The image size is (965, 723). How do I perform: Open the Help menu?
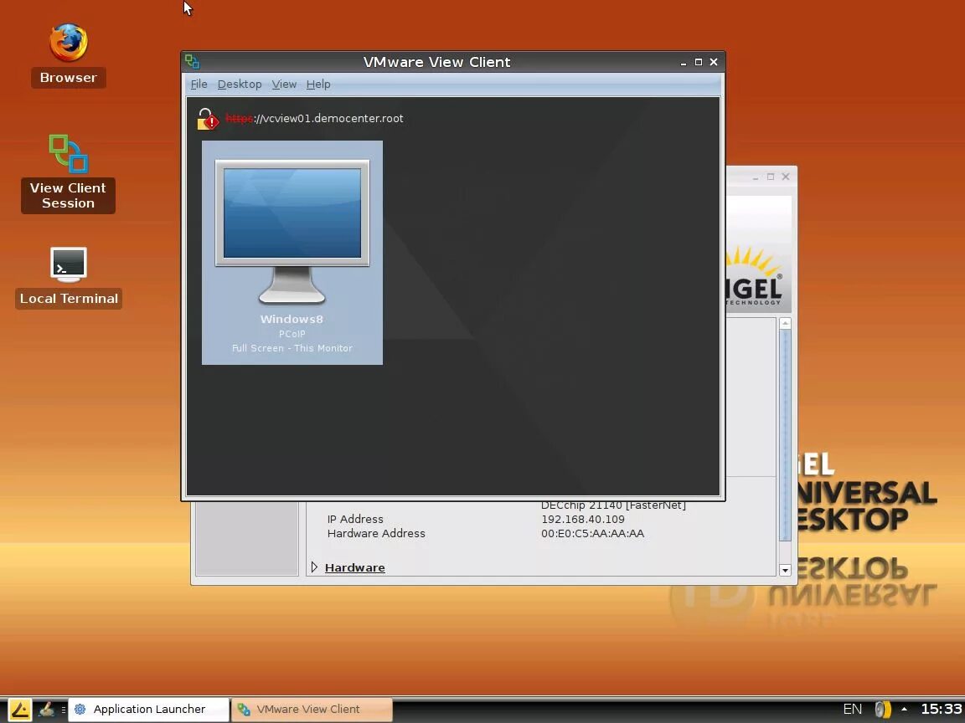[318, 85]
